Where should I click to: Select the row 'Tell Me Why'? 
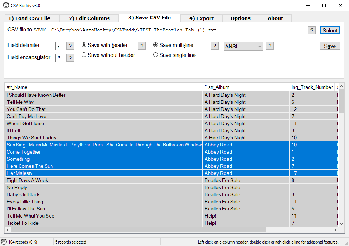171,102
